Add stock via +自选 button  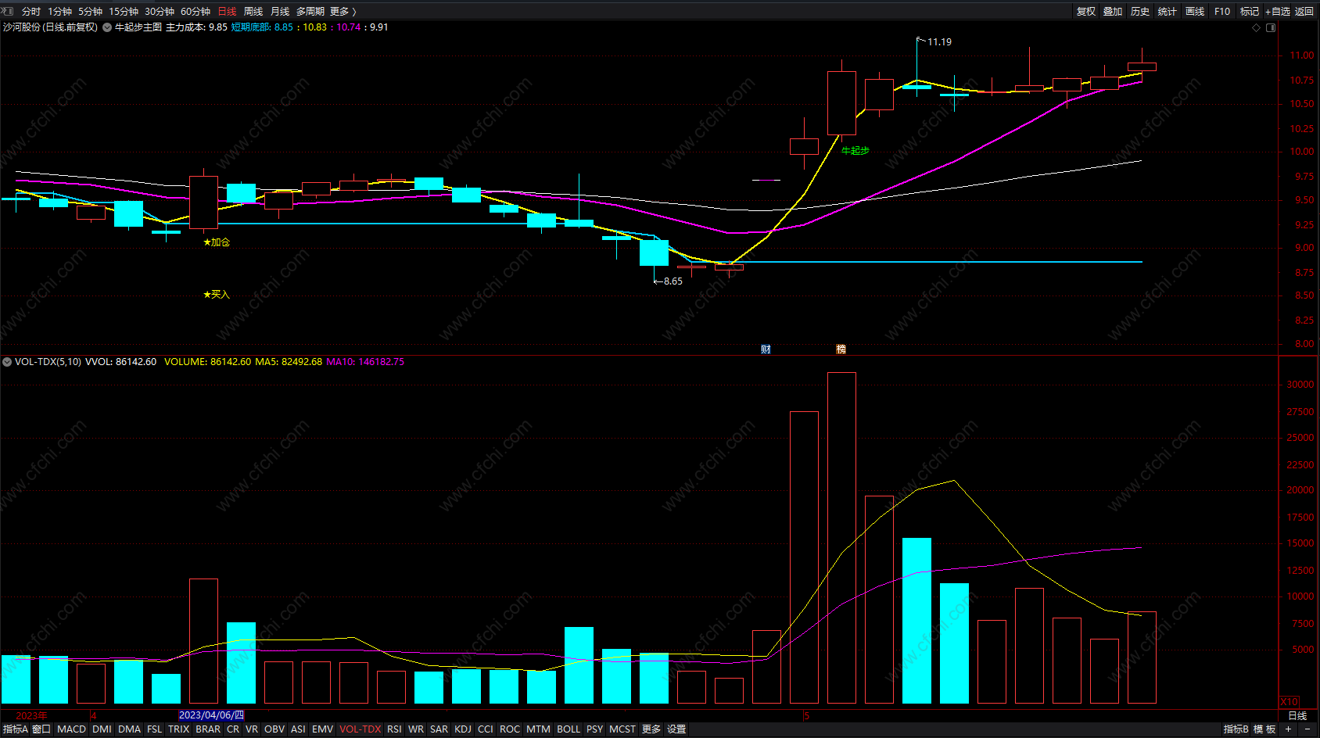tap(1278, 12)
